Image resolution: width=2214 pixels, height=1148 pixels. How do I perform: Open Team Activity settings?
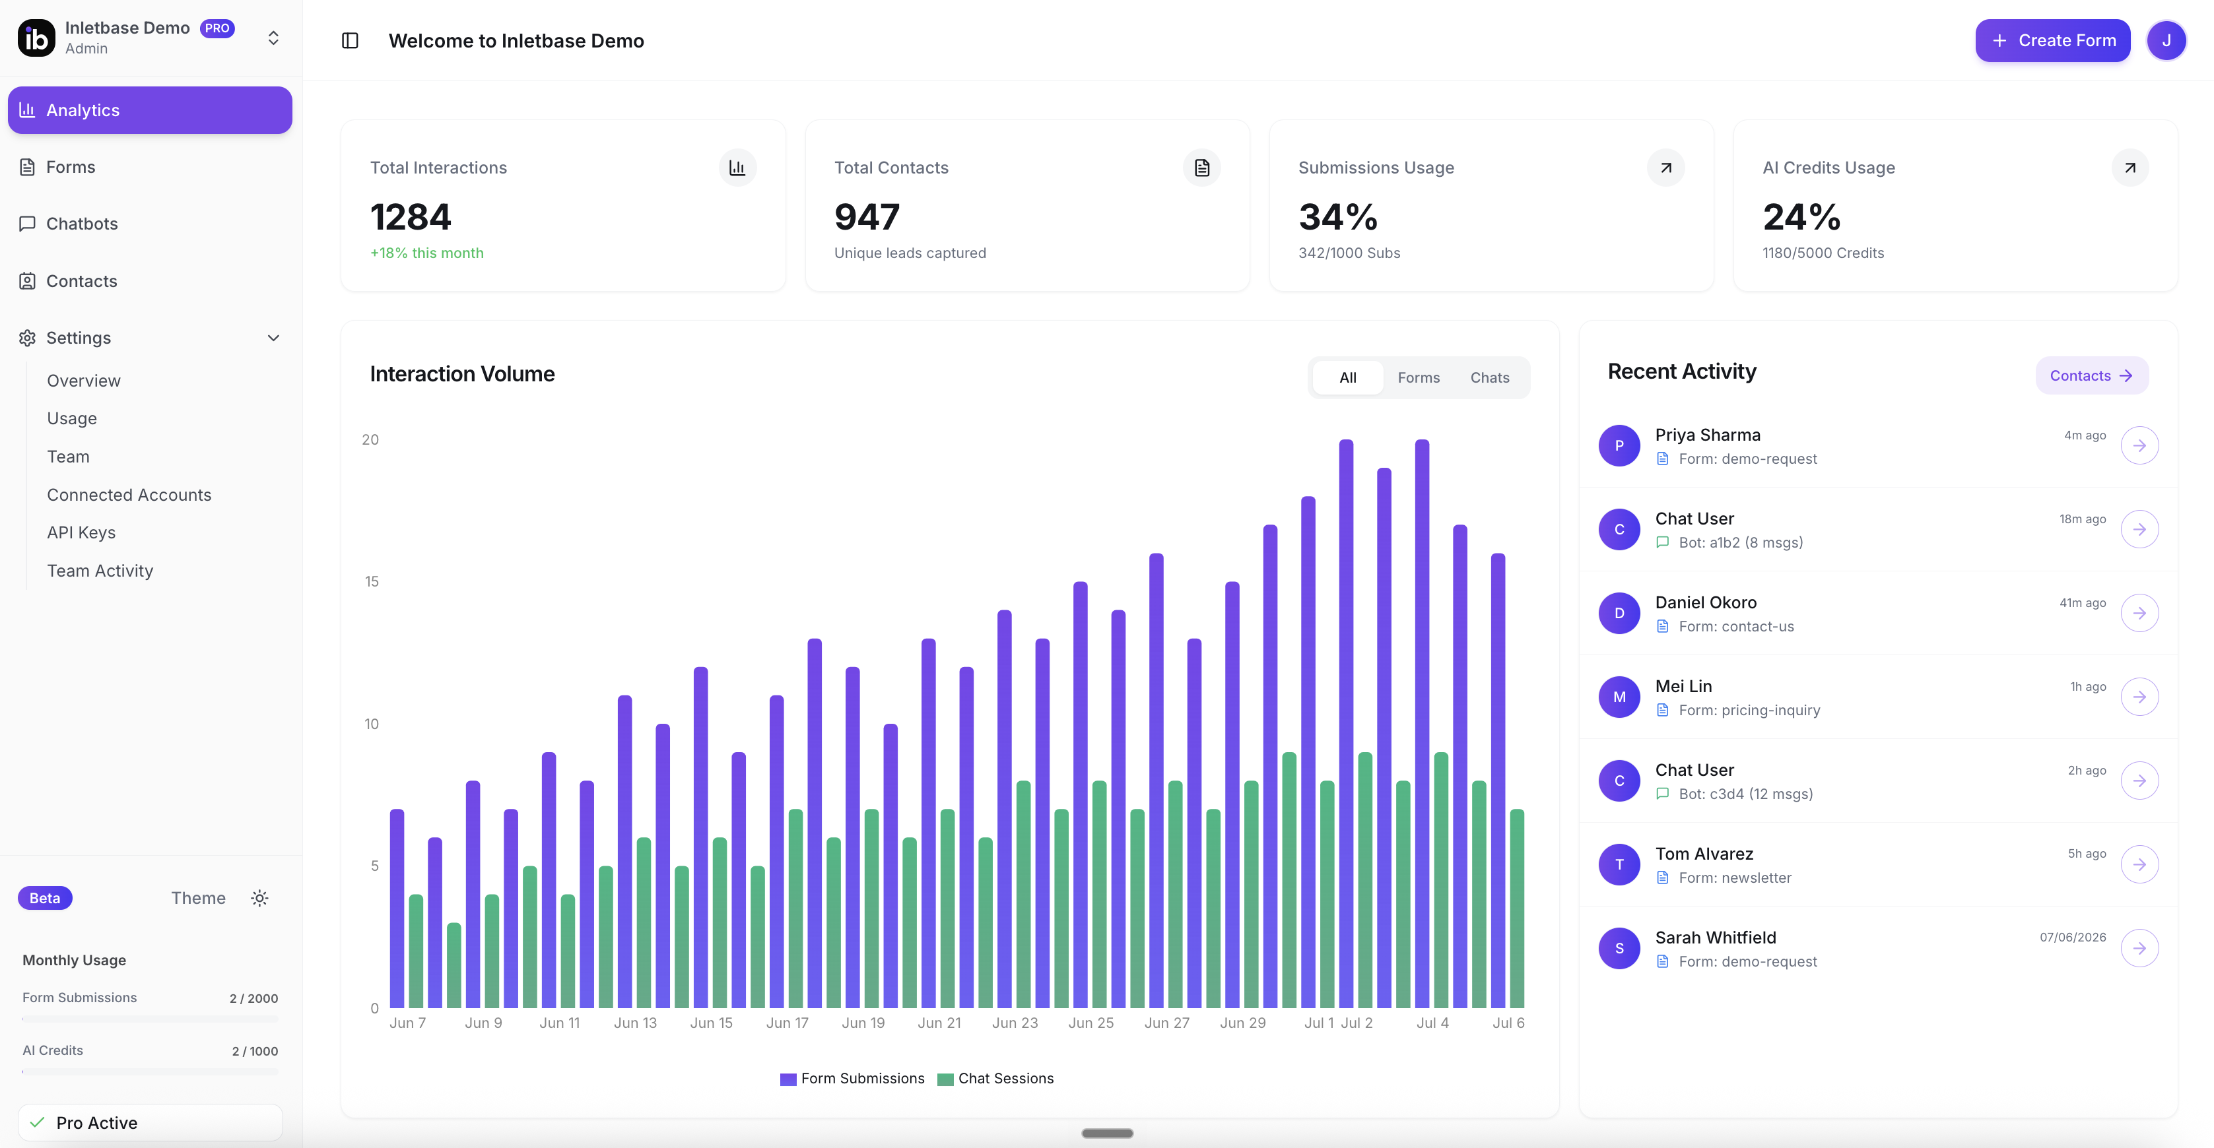[100, 571]
